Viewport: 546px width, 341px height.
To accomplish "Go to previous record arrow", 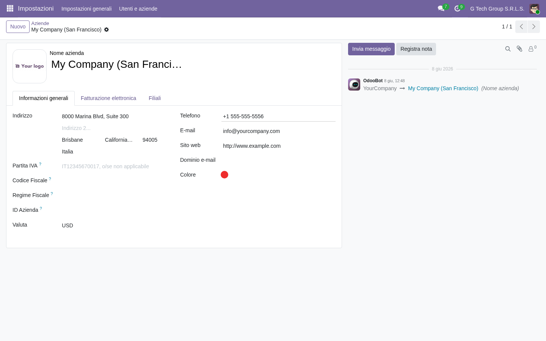I will pyautogui.click(x=521, y=27).
